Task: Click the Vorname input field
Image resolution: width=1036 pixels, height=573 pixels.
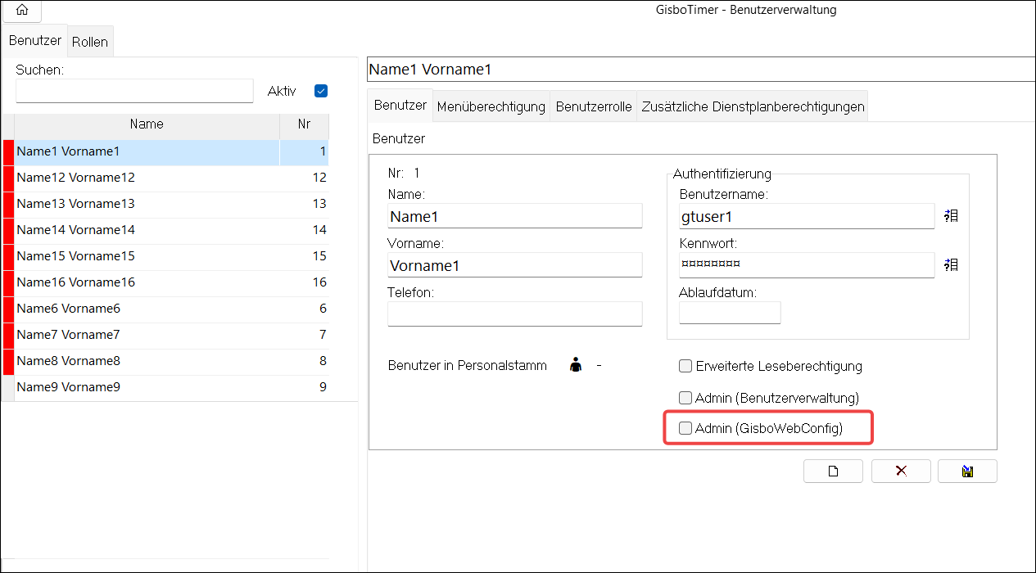Action: [x=515, y=265]
